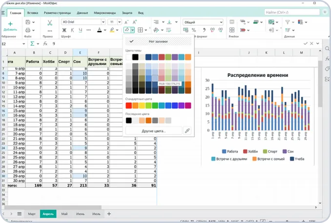This screenshot has width=331, height=223.
Task: Select the checked Нет заливки option
Action: [158, 42]
